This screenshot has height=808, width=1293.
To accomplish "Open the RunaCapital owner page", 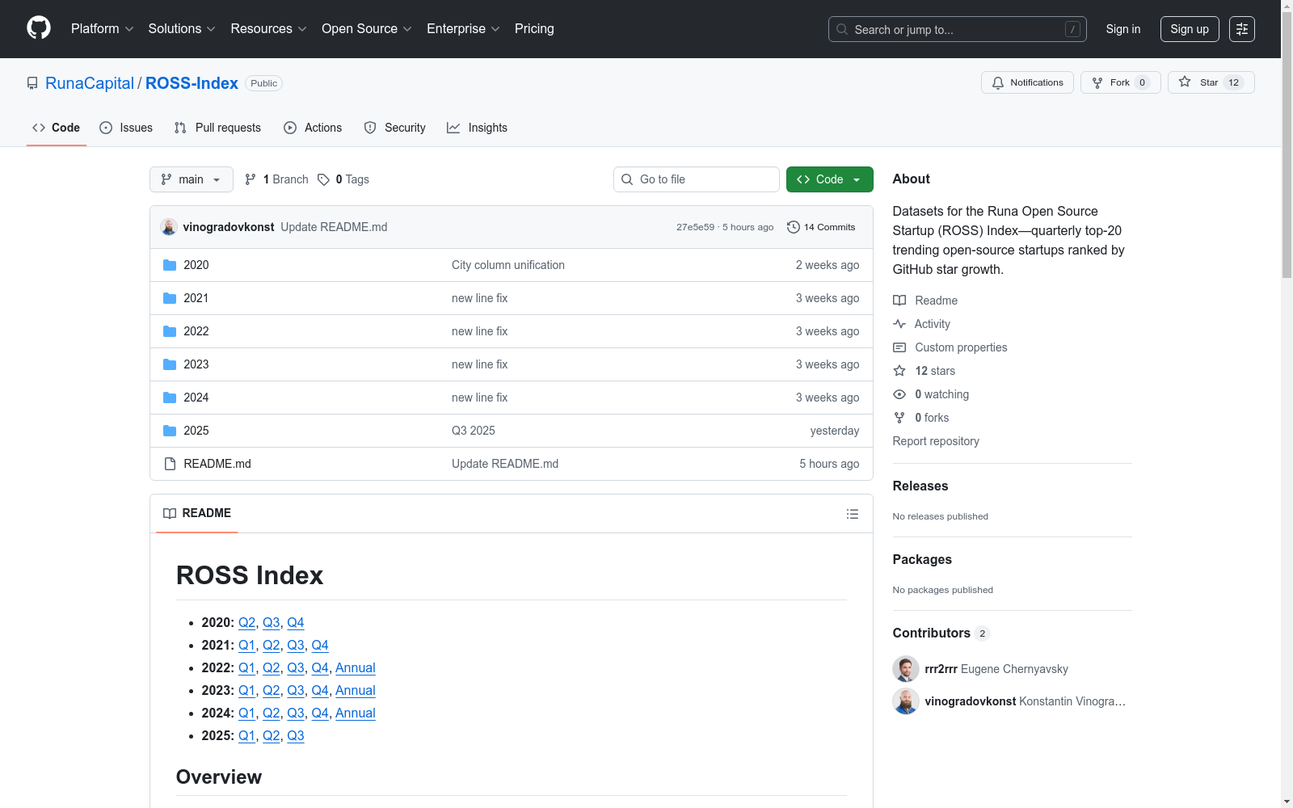I will pyautogui.click(x=90, y=83).
